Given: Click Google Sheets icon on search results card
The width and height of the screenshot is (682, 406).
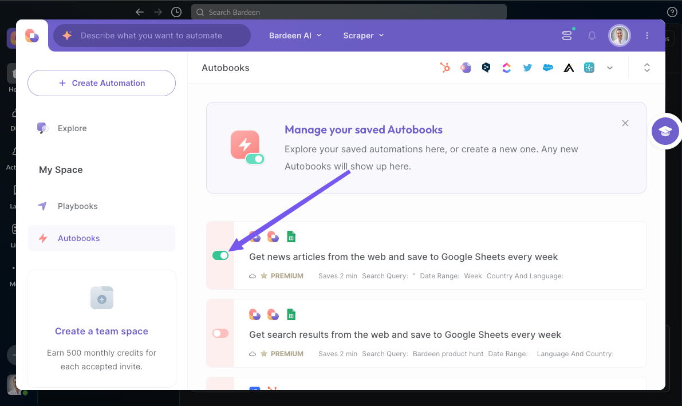Looking at the screenshot, I should pos(291,314).
